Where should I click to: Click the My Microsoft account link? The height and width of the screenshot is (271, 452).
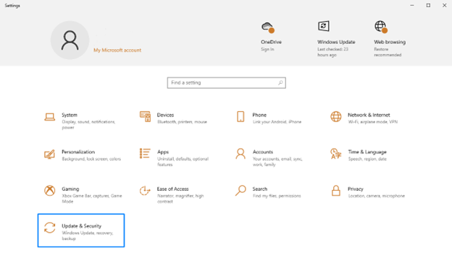tap(117, 50)
